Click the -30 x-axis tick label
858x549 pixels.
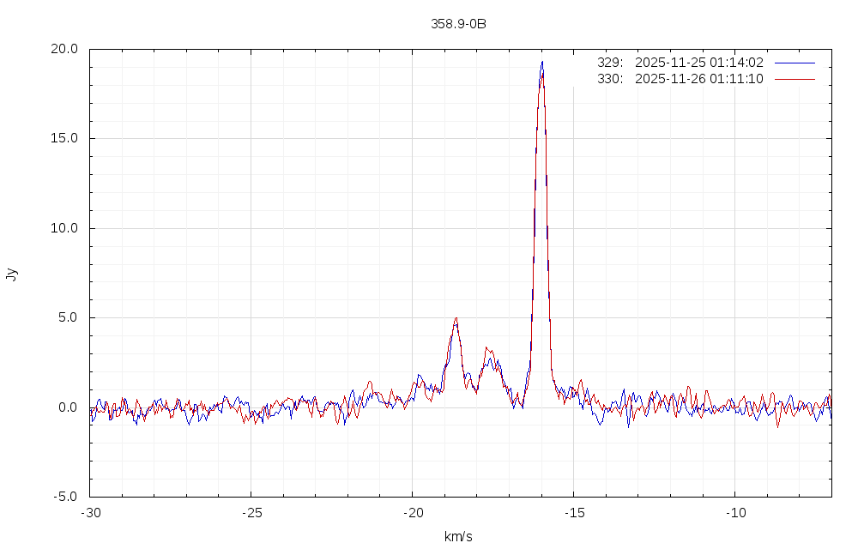tap(90, 512)
